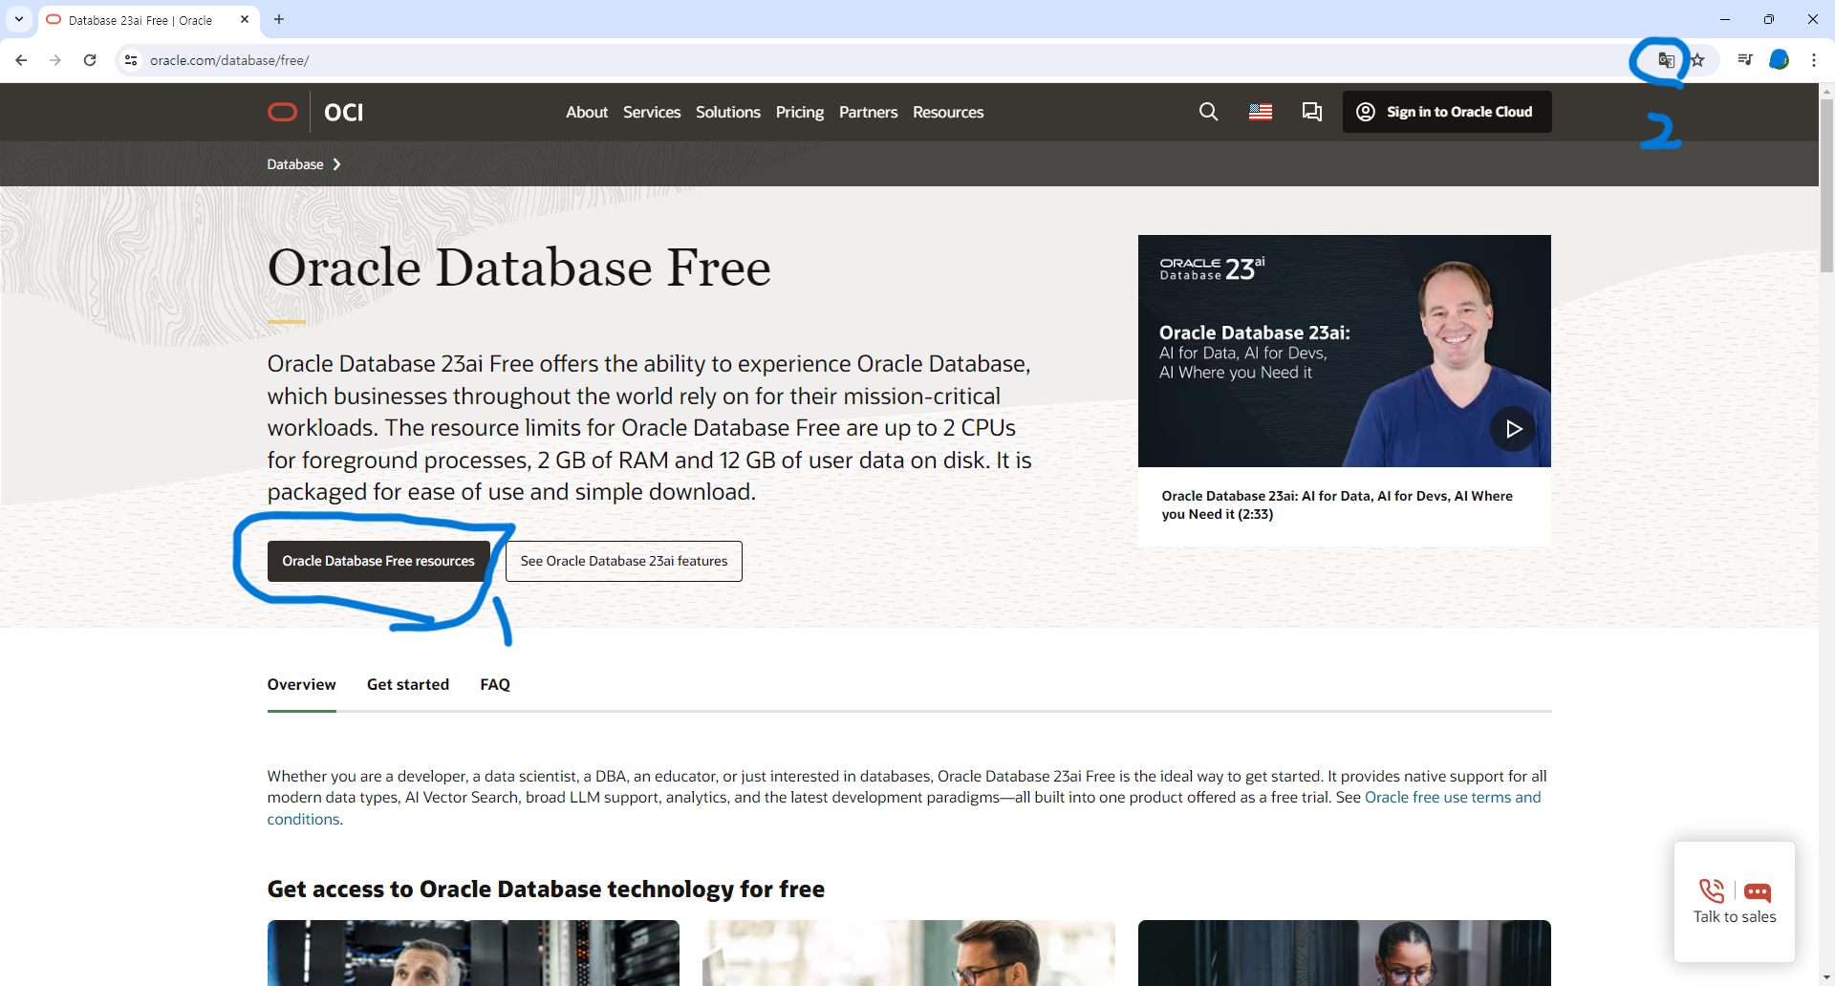Click the Chrome profile avatar icon
Viewport: 1835px width, 986px height.
pyautogui.click(x=1779, y=60)
